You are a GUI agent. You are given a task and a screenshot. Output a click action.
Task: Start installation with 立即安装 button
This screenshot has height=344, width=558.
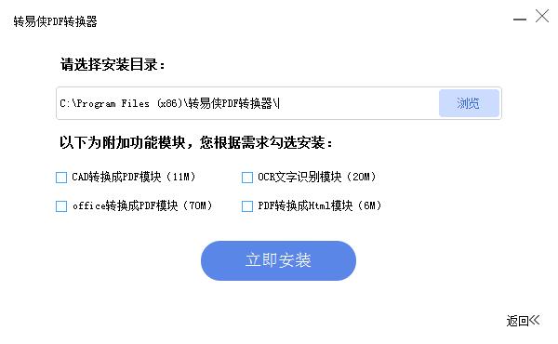pyautogui.click(x=278, y=260)
